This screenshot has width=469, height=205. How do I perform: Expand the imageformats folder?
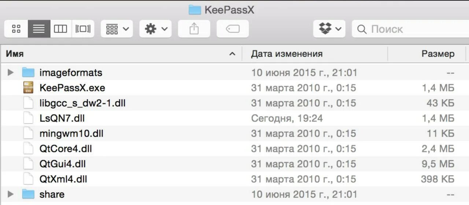[11, 73]
